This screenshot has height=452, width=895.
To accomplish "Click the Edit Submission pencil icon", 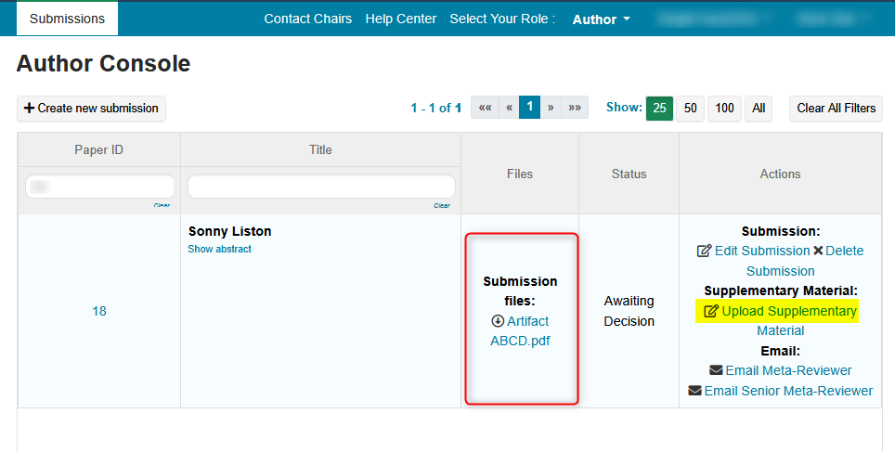I will tap(704, 251).
